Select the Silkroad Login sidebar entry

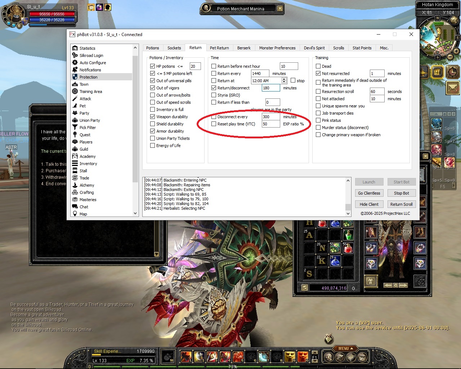click(x=91, y=55)
